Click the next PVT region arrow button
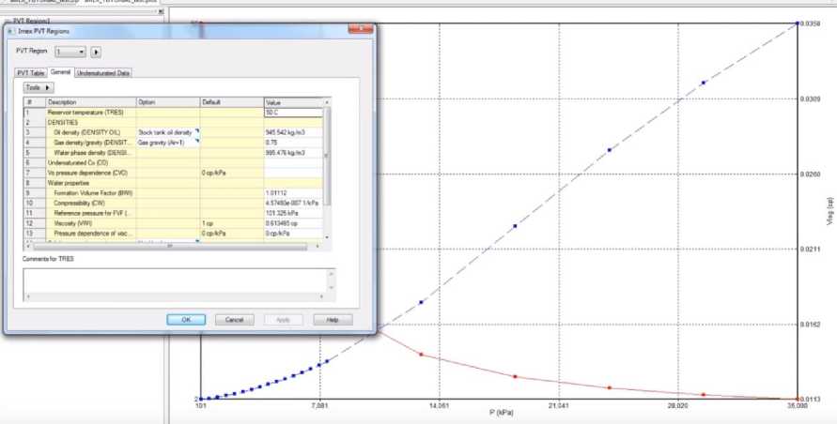Image resolution: width=837 pixels, height=424 pixels. (96, 53)
